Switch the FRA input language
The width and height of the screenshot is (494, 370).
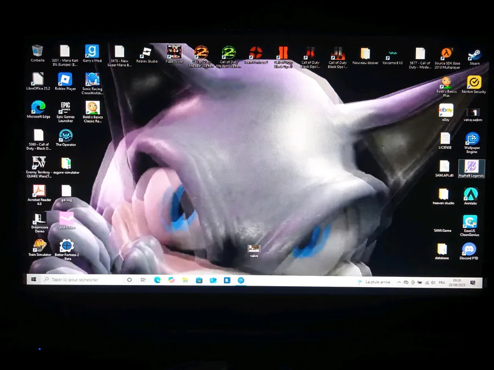coord(442,282)
